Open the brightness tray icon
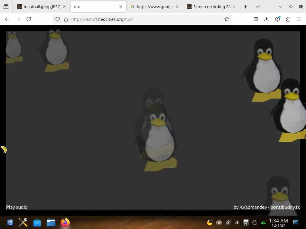 pyautogui.click(x=237, y=222)
